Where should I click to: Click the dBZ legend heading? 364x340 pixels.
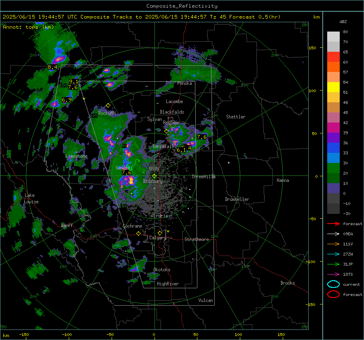pos(343,21)
